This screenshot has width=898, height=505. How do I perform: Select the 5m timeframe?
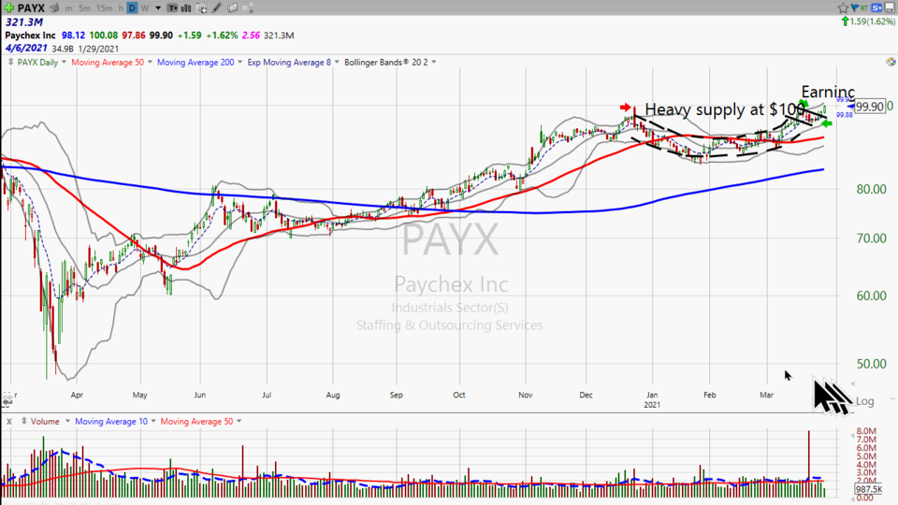coord(84,8)
